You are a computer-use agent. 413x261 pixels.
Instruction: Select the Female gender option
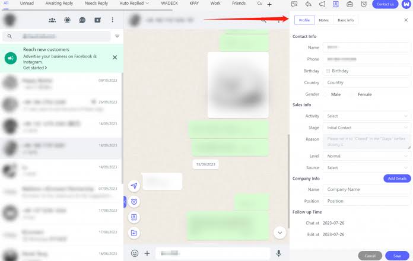361,94
